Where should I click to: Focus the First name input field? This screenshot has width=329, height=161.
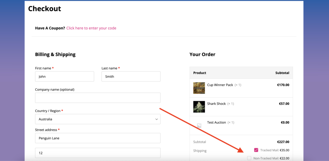[64, 76]
